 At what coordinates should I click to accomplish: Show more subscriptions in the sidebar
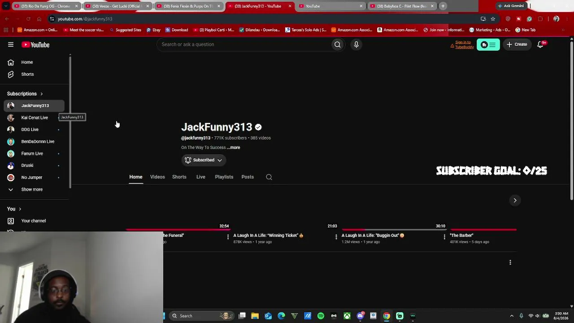(x=32, y=189)
